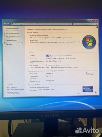102x137 pixels.
Task: Select the 8,00 ГБ installed memory value
Action: 53,61
